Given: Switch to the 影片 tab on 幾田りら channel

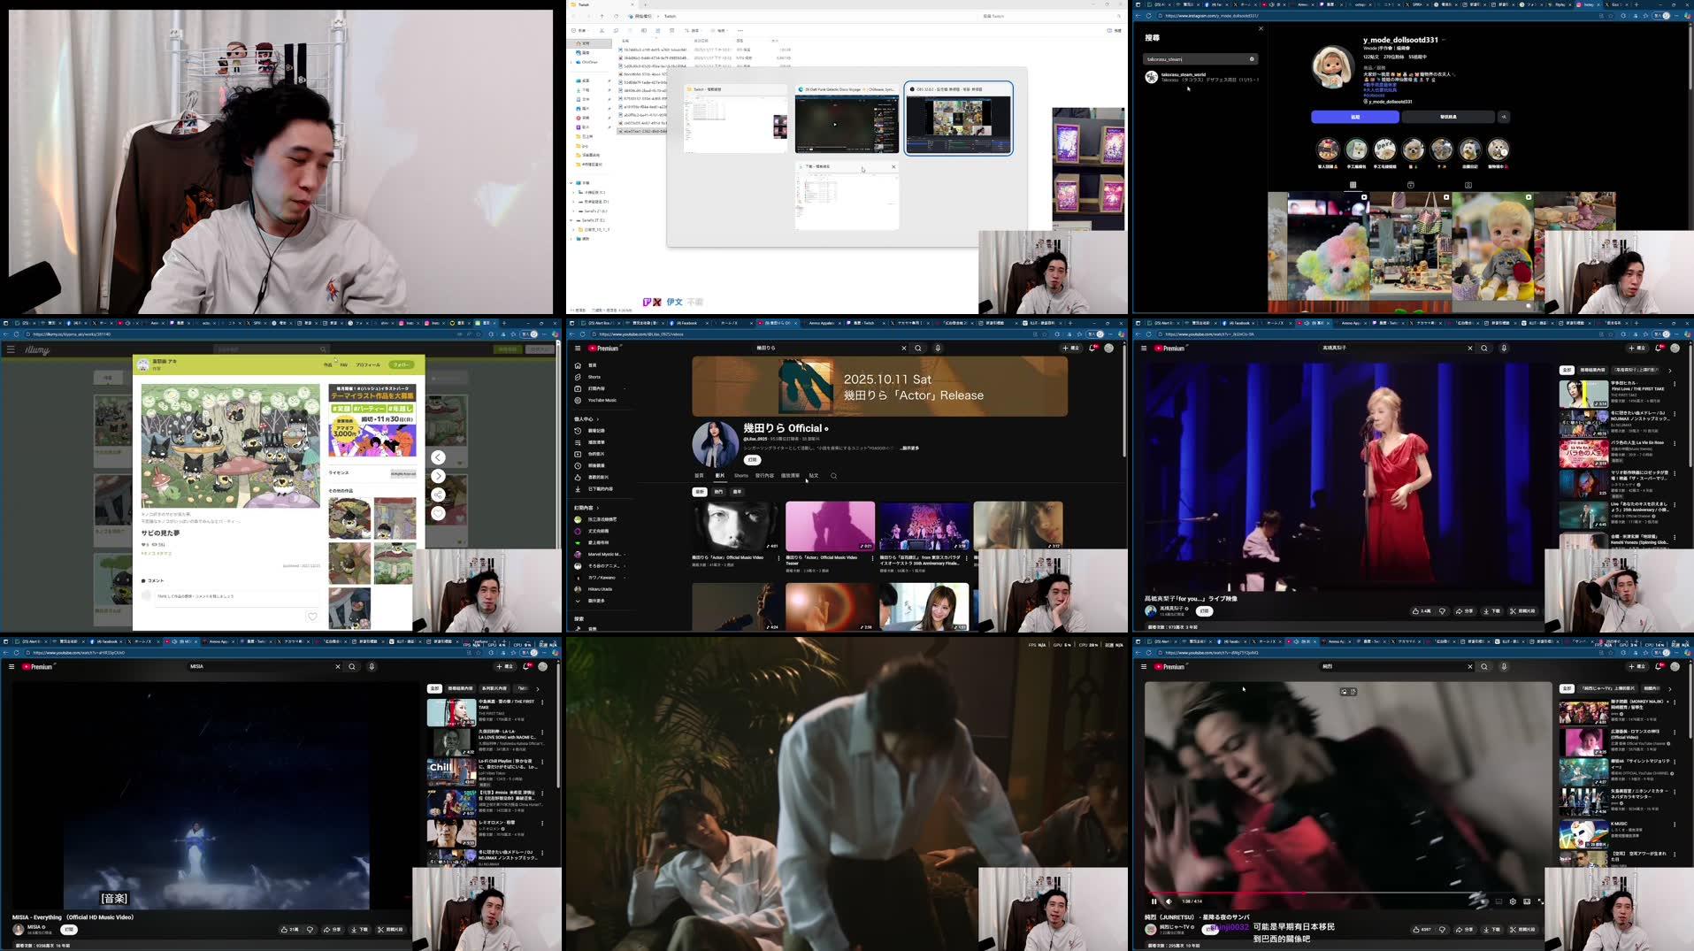Looking at the screenshot, I should 718,475.
